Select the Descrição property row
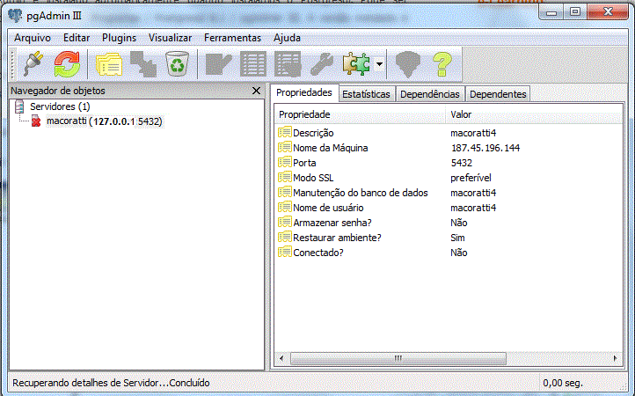 449,133
